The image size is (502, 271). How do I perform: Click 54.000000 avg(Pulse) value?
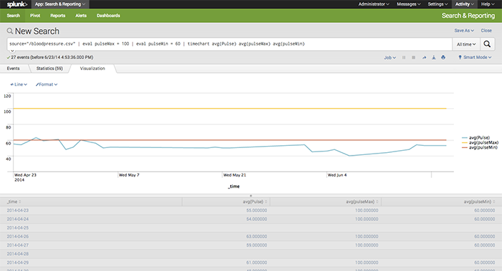257,219
